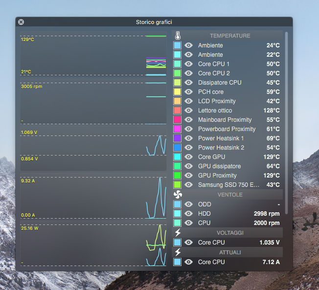Toggle Core CPU 7.12 A current eye

[x=188, y=262]
